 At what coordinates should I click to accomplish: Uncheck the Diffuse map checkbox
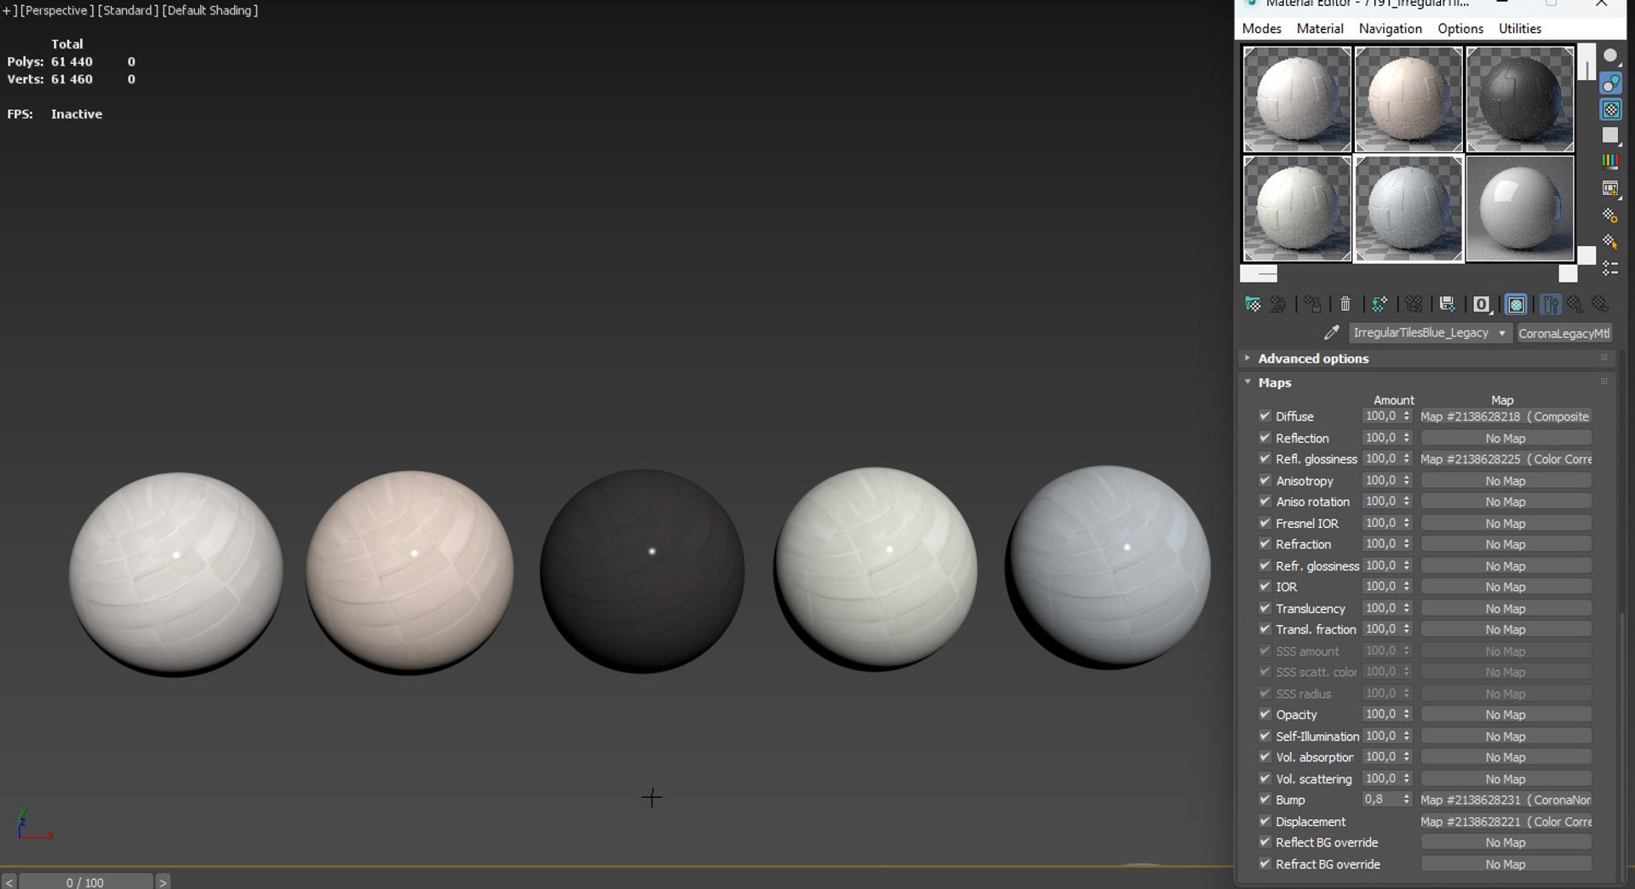point(1265,416)
